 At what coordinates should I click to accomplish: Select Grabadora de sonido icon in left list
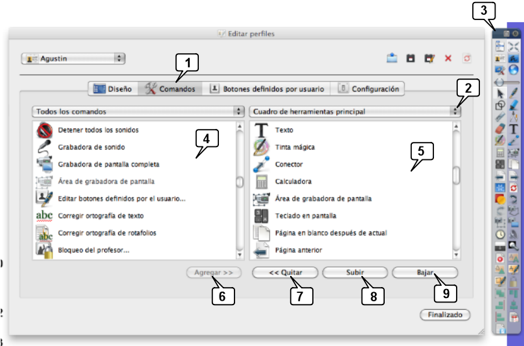tap(44, 147)
